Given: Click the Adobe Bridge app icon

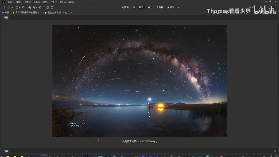Looking at the screenshot, I should click(3, 2).
